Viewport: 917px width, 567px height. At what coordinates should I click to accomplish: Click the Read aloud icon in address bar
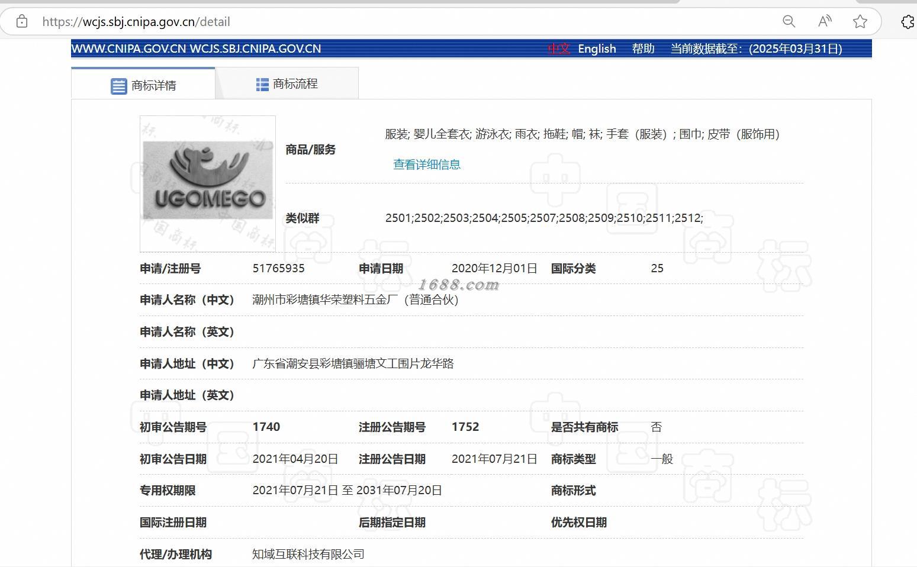point(824,22)
